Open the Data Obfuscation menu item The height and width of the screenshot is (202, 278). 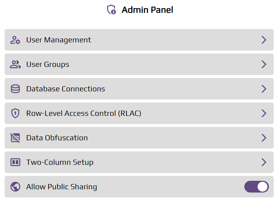click(57, 138)
